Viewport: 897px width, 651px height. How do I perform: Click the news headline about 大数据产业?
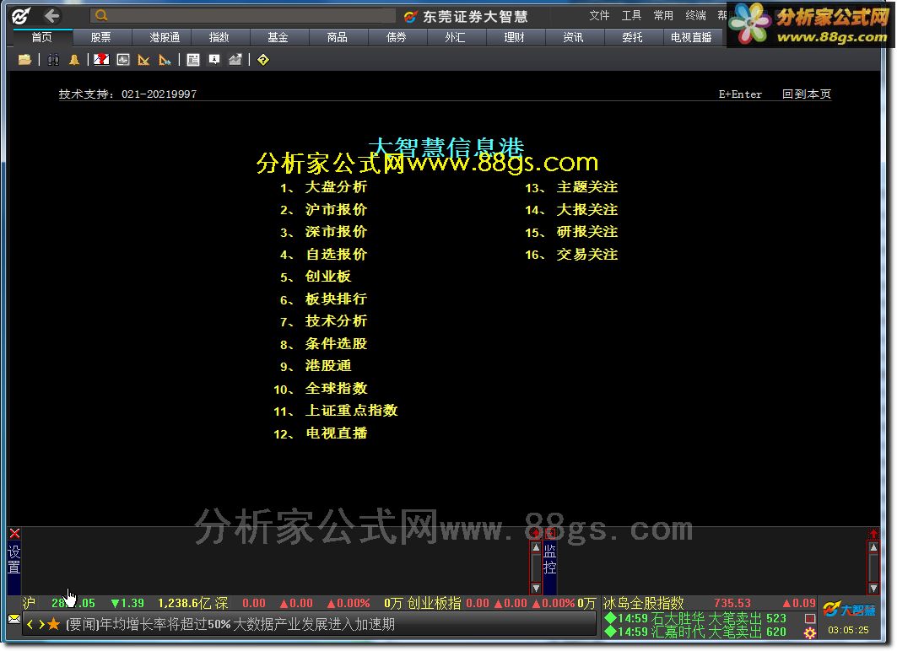pyautogui.click(x=230, y=624)
